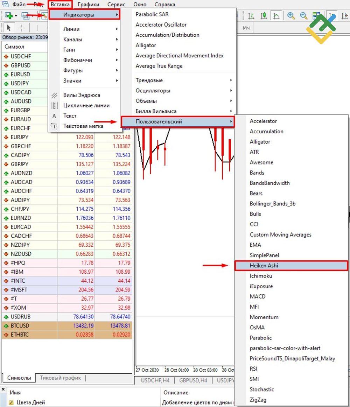Image resolution: width=350 pixels, height=407 pixels.
Task: Click the zoom in magnifier icon
Action: (x=291, y=16)
